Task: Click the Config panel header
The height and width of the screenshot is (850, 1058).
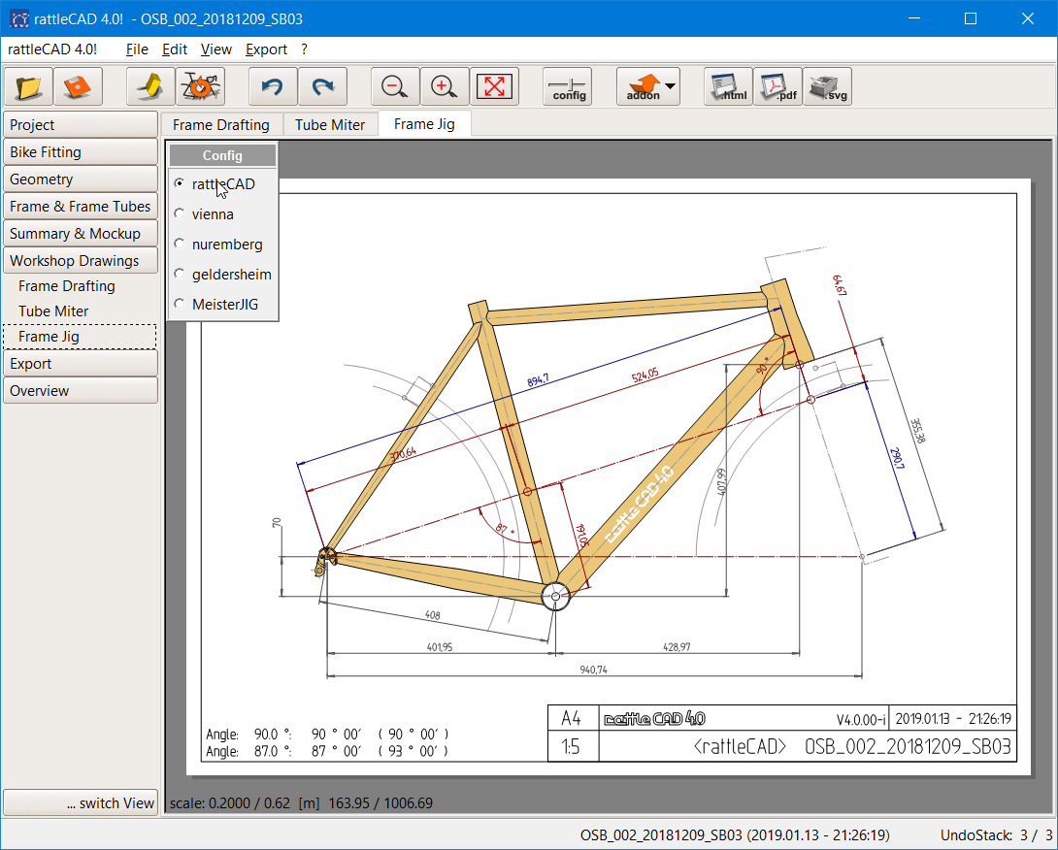Action: (x=222, y=155)
